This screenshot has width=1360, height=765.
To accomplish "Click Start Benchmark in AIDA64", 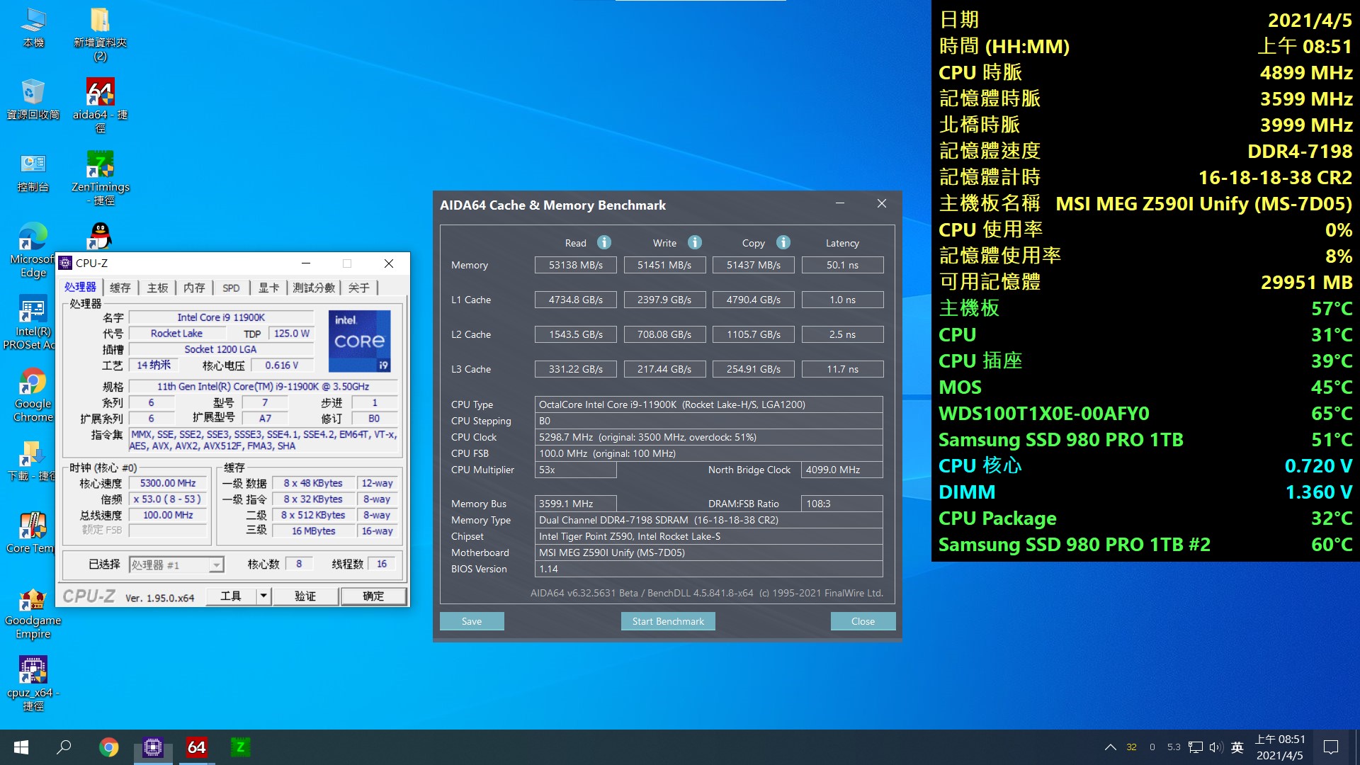I will (668, 621).
